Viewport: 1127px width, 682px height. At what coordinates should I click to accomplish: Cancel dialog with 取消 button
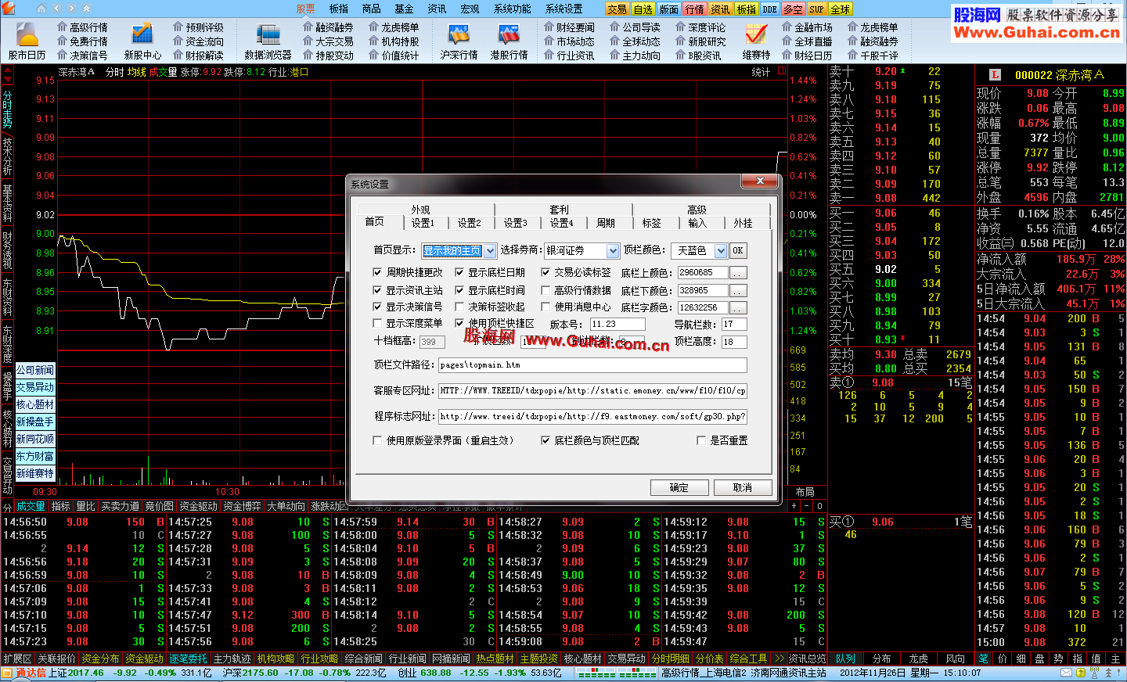743,488
